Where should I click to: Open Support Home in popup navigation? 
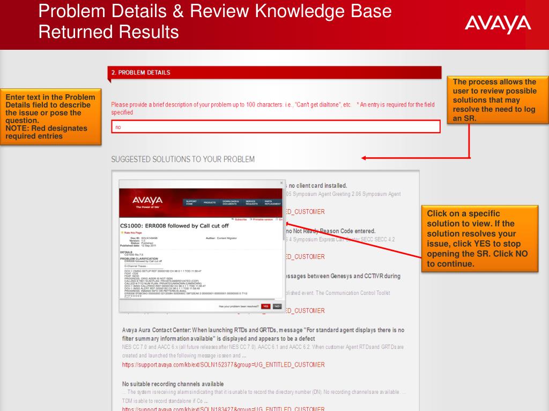tap(191, 203)
